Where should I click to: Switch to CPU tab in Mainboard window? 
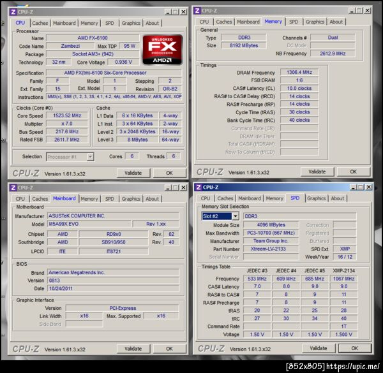[20, 199]
